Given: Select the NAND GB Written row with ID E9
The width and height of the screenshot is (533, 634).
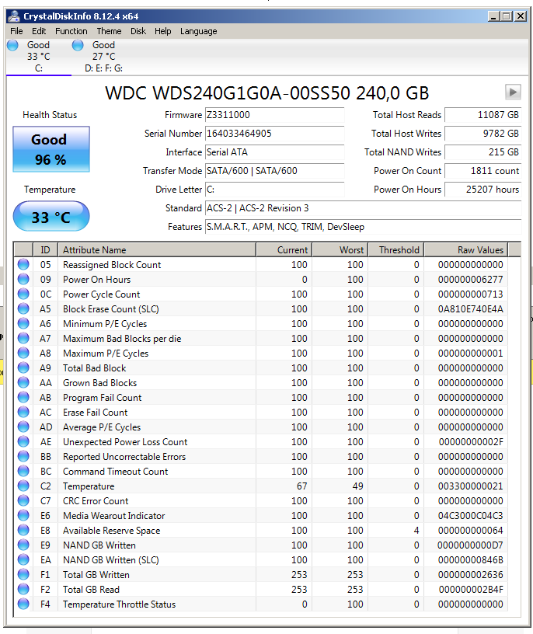Looking at the screenshot, I should (x=261, y=545).
